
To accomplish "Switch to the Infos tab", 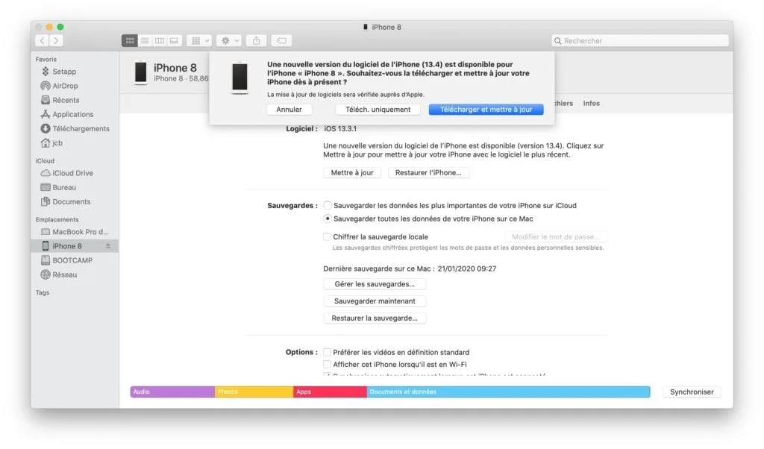I will 591,103.
